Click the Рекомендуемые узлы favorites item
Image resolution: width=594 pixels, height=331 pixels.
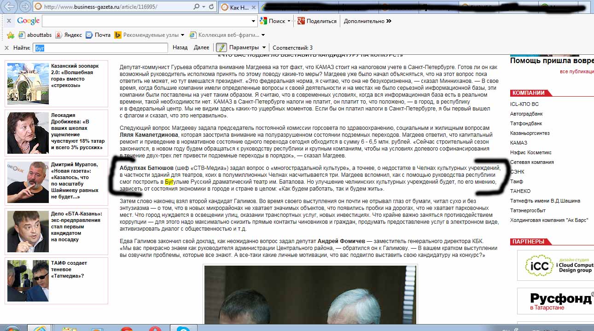[146, 35]
